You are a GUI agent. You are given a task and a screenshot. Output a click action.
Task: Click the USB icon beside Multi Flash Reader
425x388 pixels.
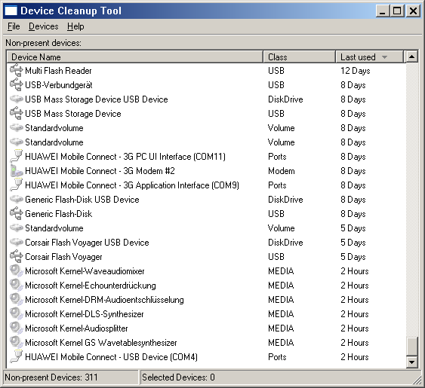[x=17, y=70]
